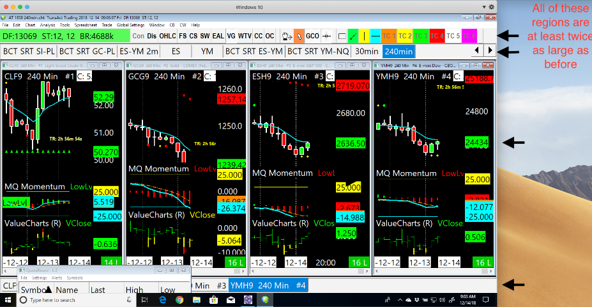The image size is (592, 307).
Task: Open File Explorer from taskbar
Action: (x=196, y=300)
